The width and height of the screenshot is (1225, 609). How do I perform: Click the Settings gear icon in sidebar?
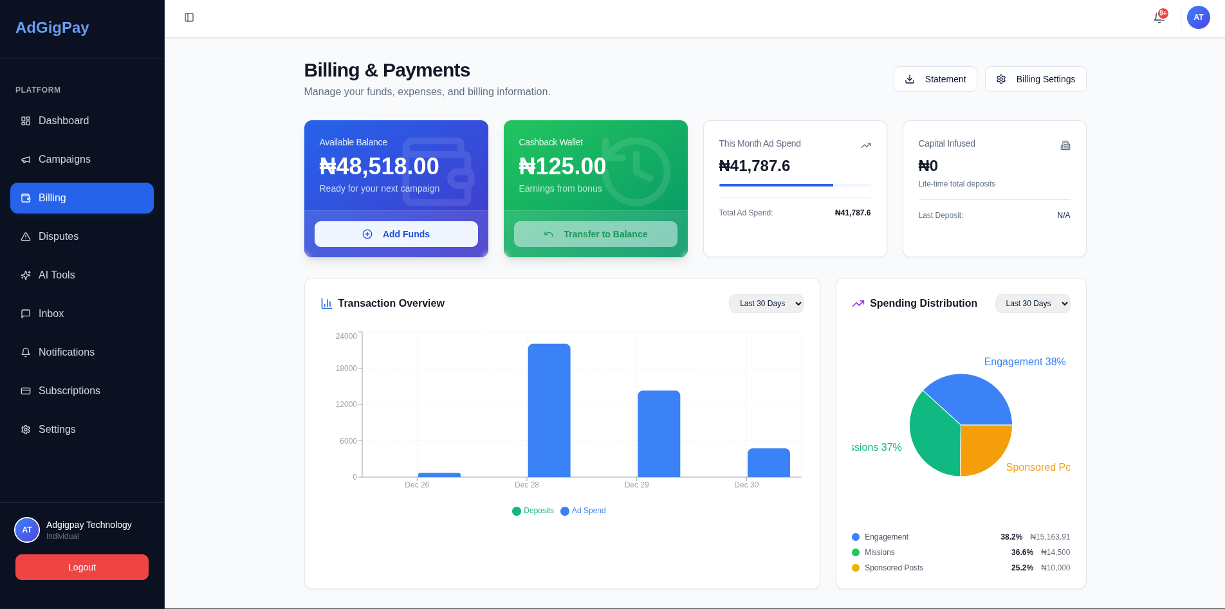click(x=26, y=430)
